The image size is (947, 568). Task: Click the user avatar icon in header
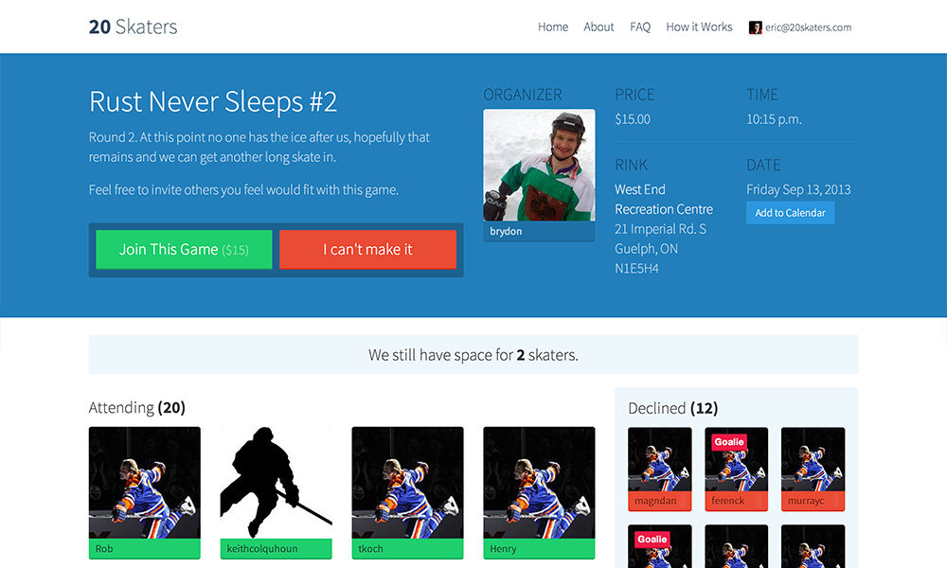755,27
